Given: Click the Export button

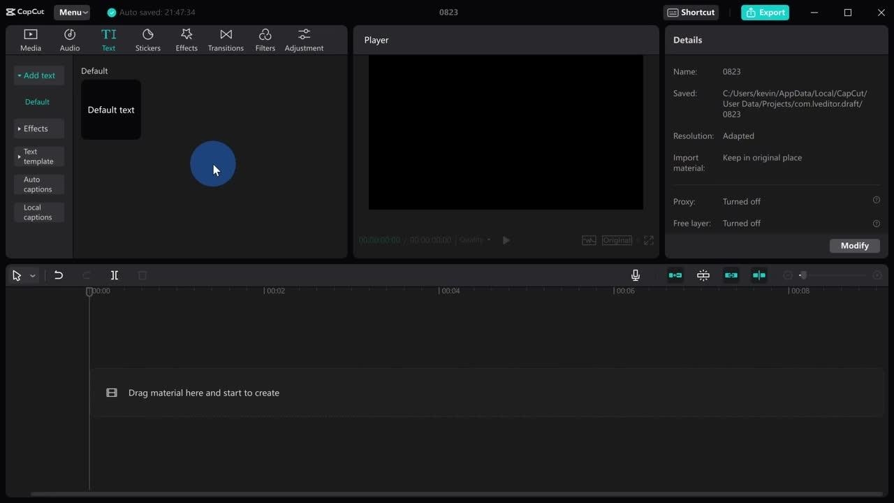Looking at the screenshot, I should (765, 12).
